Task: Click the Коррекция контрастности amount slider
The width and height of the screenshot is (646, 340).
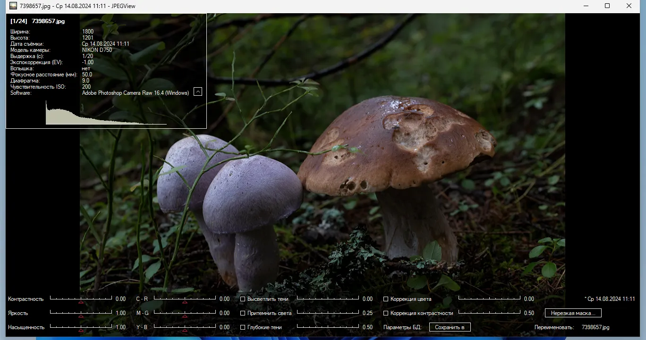Action: [x=489, y=313]
